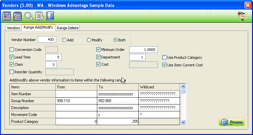
Task: Open the Range Delete tab
Action: point(68,28)
